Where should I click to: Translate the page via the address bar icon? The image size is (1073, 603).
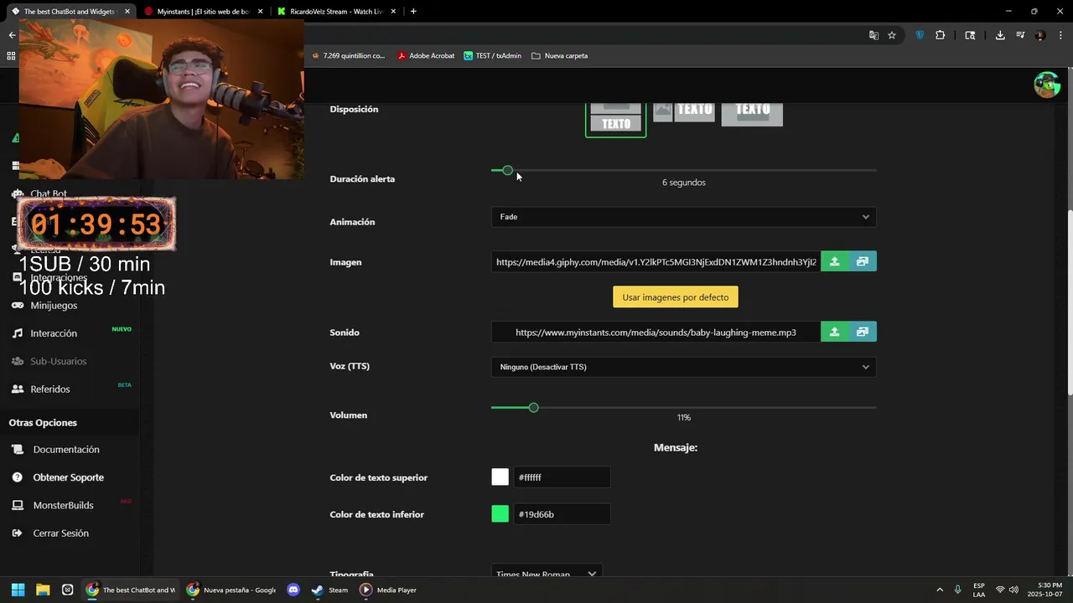873,35
